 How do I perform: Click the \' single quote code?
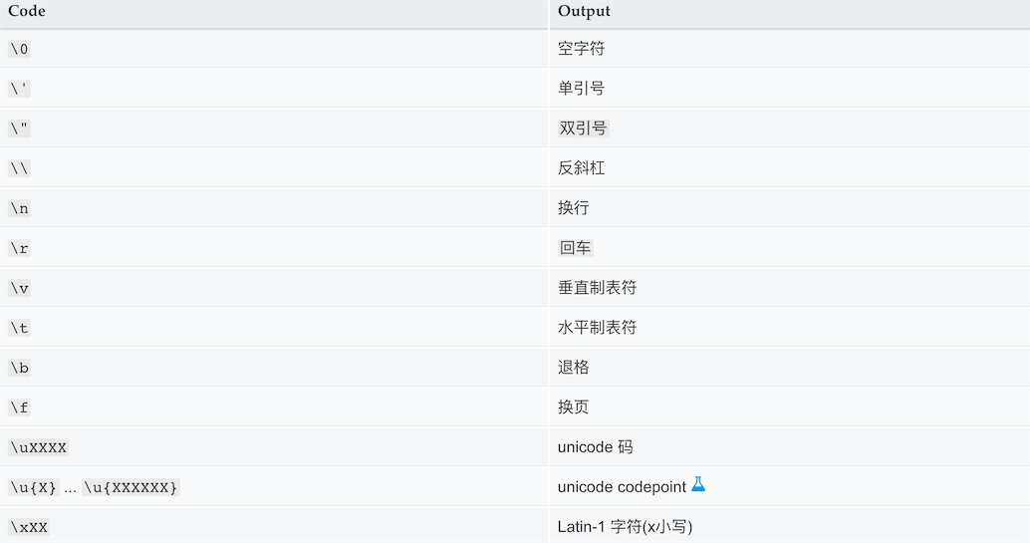pos(20,89)
